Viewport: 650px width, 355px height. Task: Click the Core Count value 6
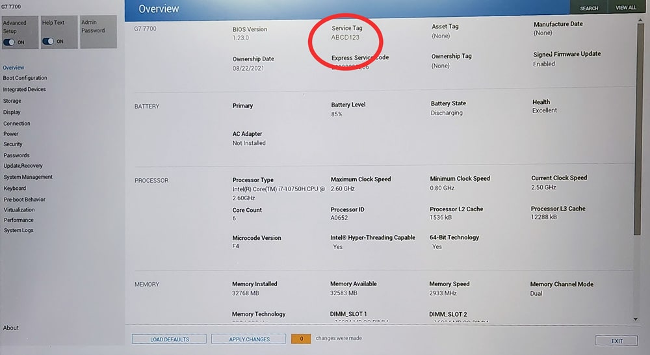[234, 218]
